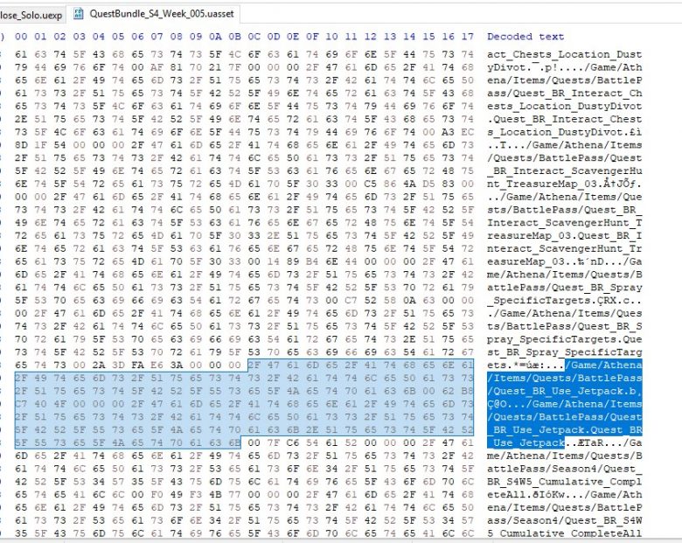This screenshot has width=682, height=543.
Task: Click decoded text ./Game/Athena/Items/Ques
Action: click(565, 313)
